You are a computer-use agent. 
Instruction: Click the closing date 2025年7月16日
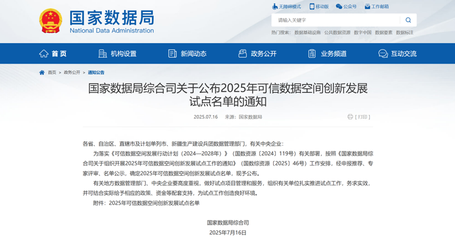pyautogui.click(x=228, y=233)
